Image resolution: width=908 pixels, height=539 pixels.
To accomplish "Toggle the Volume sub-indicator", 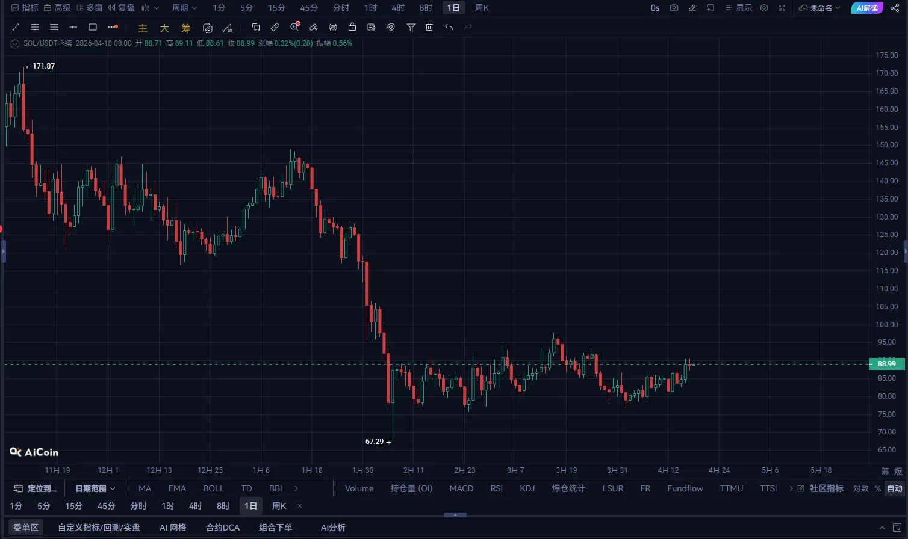I will [x=359, y=488].
